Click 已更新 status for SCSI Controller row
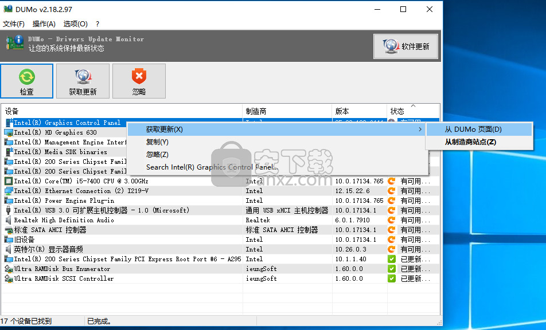Viewport: 546px width, 330px height. (x=415, y=278)
